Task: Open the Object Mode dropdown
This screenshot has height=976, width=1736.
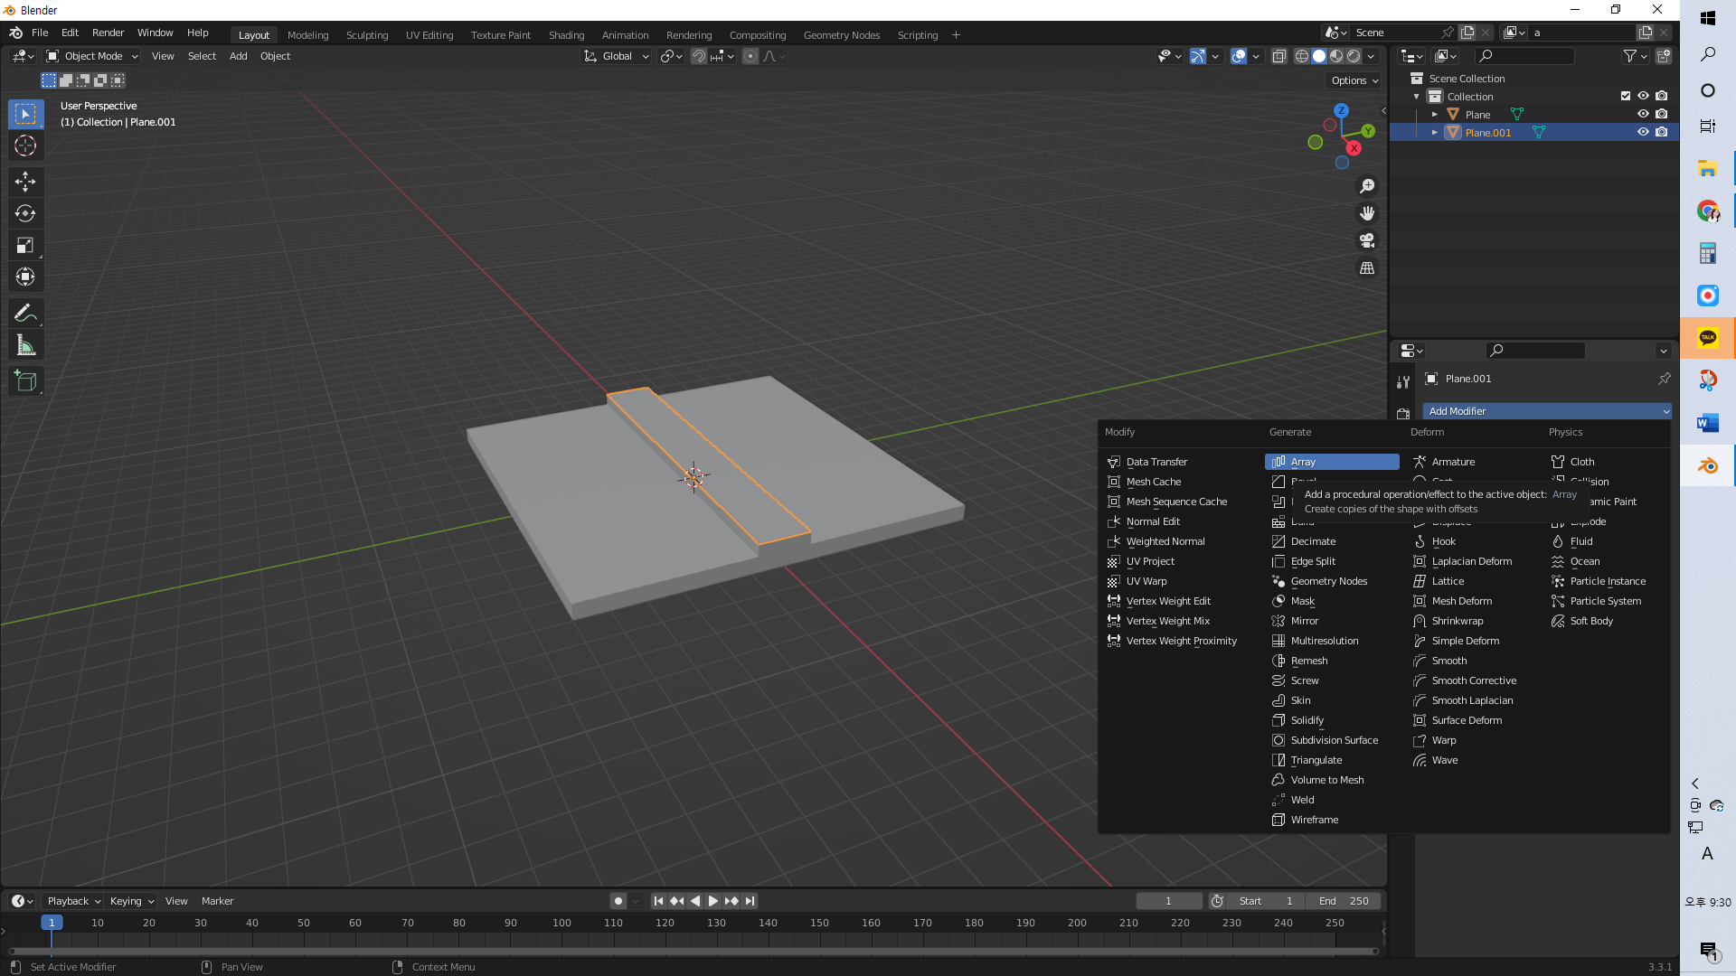Action: (92, 56)
